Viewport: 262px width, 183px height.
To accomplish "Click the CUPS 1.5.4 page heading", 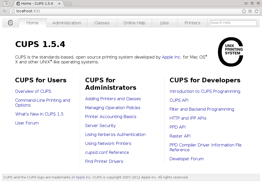I will click(x=40, y=44).
